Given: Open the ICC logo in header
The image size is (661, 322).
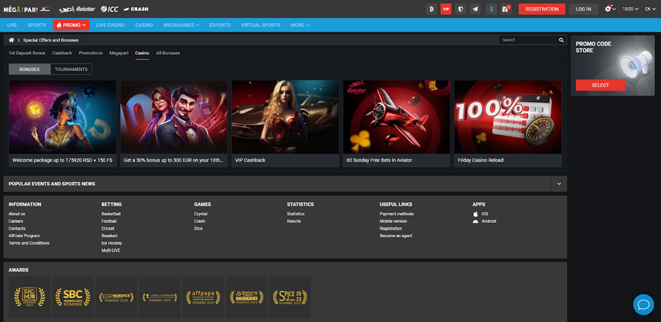Looking at the screenshot, I should point(110,9).
